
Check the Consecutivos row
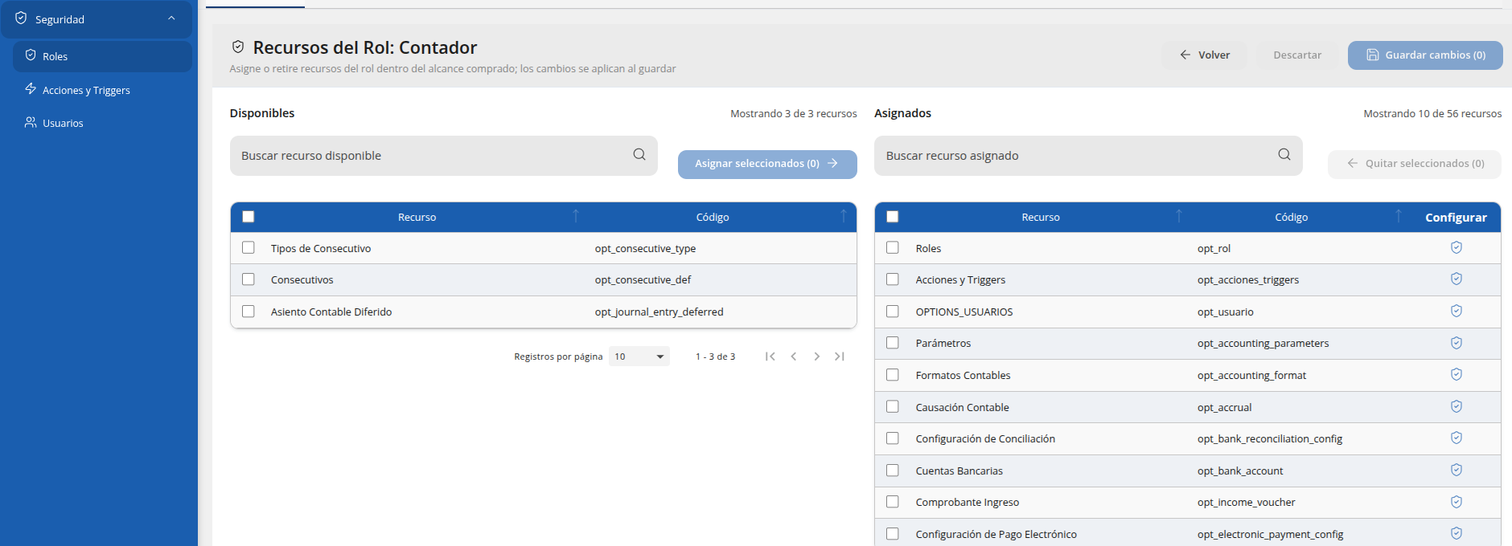249,279
